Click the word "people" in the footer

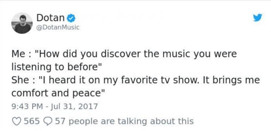pos(84,122)
